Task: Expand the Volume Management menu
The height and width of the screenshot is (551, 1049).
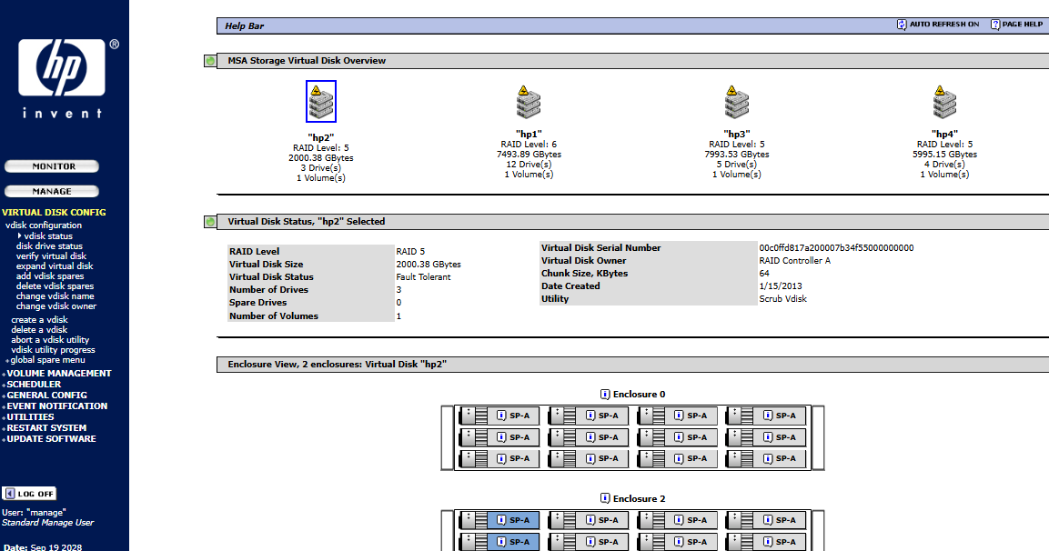Action: 59,374
